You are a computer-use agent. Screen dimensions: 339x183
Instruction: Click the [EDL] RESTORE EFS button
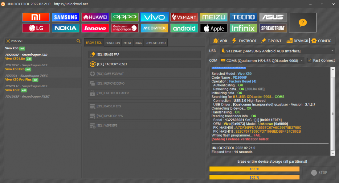point(145,116)
